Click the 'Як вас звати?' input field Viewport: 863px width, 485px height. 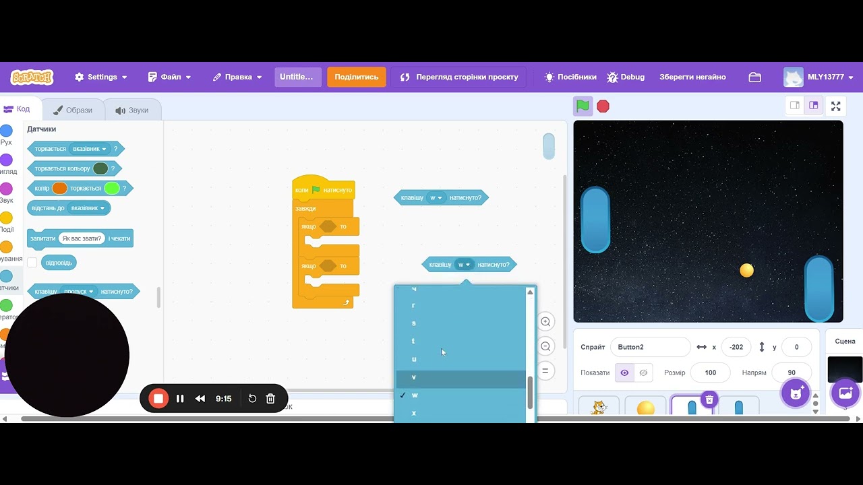[x=81, y=238]
